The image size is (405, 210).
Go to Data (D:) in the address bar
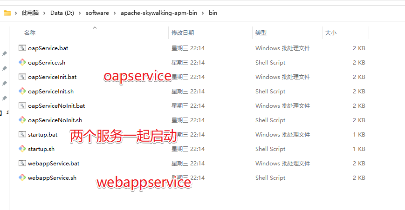(62, 13)
